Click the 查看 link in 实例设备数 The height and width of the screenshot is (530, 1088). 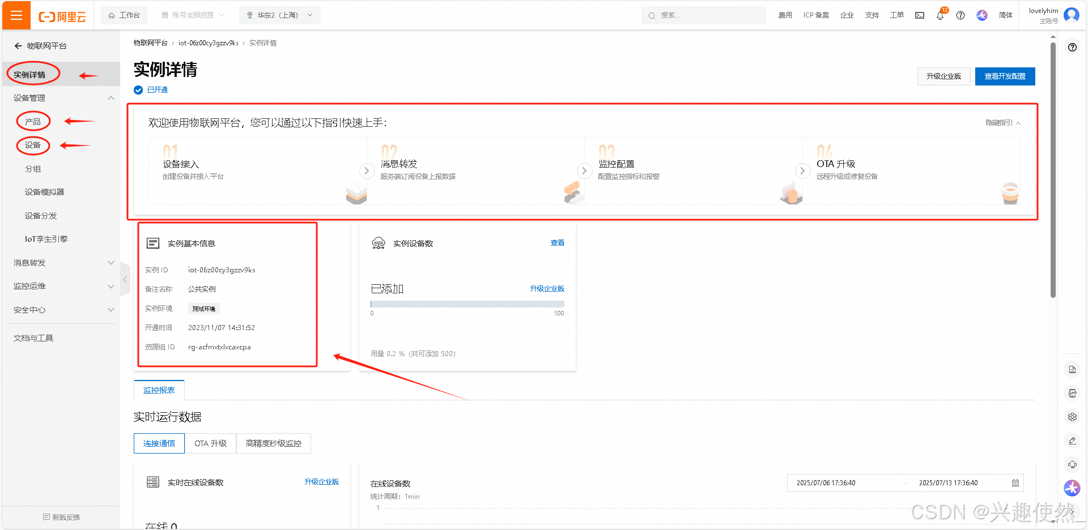pyautogui.click(x=557, y=243)
